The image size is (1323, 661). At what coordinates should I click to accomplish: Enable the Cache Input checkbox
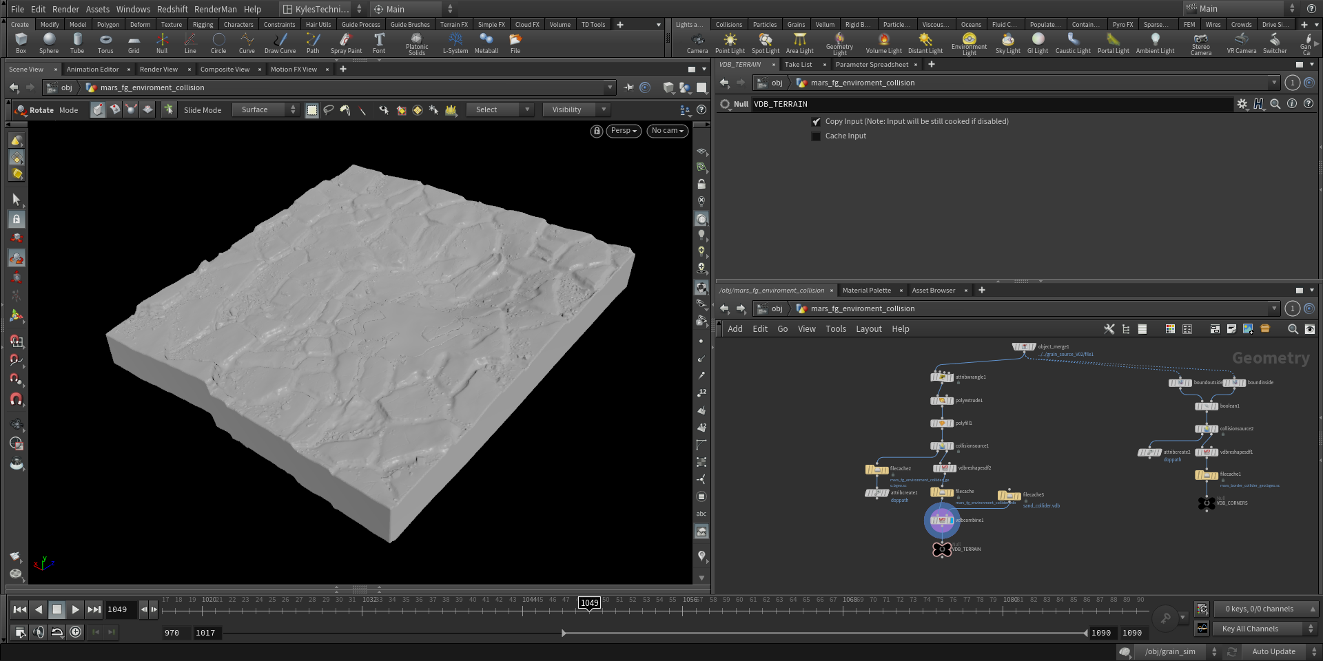[x=817, y=136]
